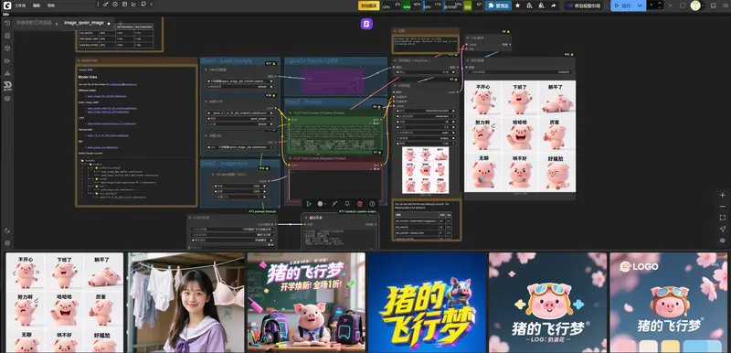Click the width field in Empty Latent node
The image size is (731, 353).
point(239,185)
